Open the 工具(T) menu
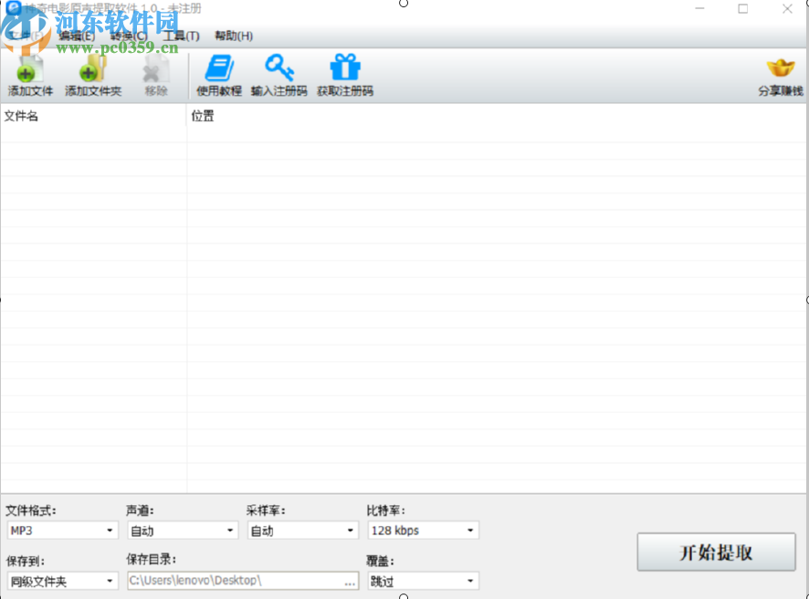This screenshot has height=599, width=809. pos(181,36)
